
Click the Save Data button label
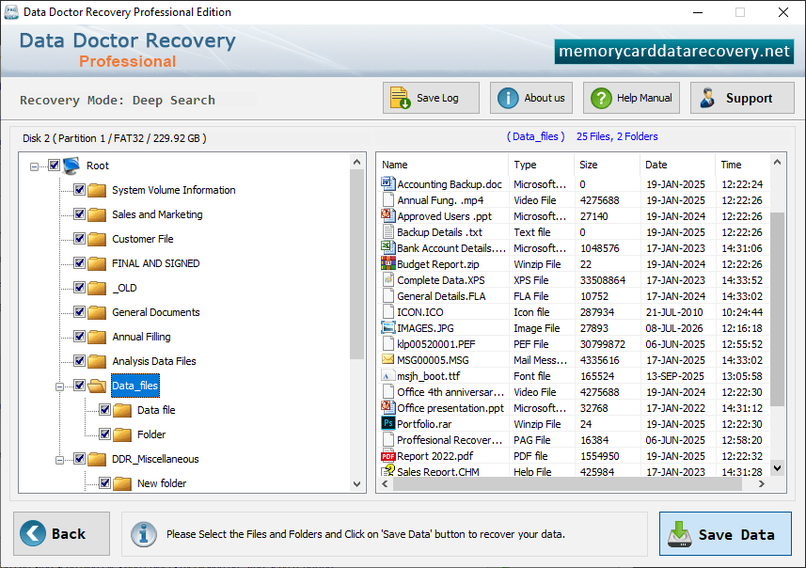(x=736, y=534)
